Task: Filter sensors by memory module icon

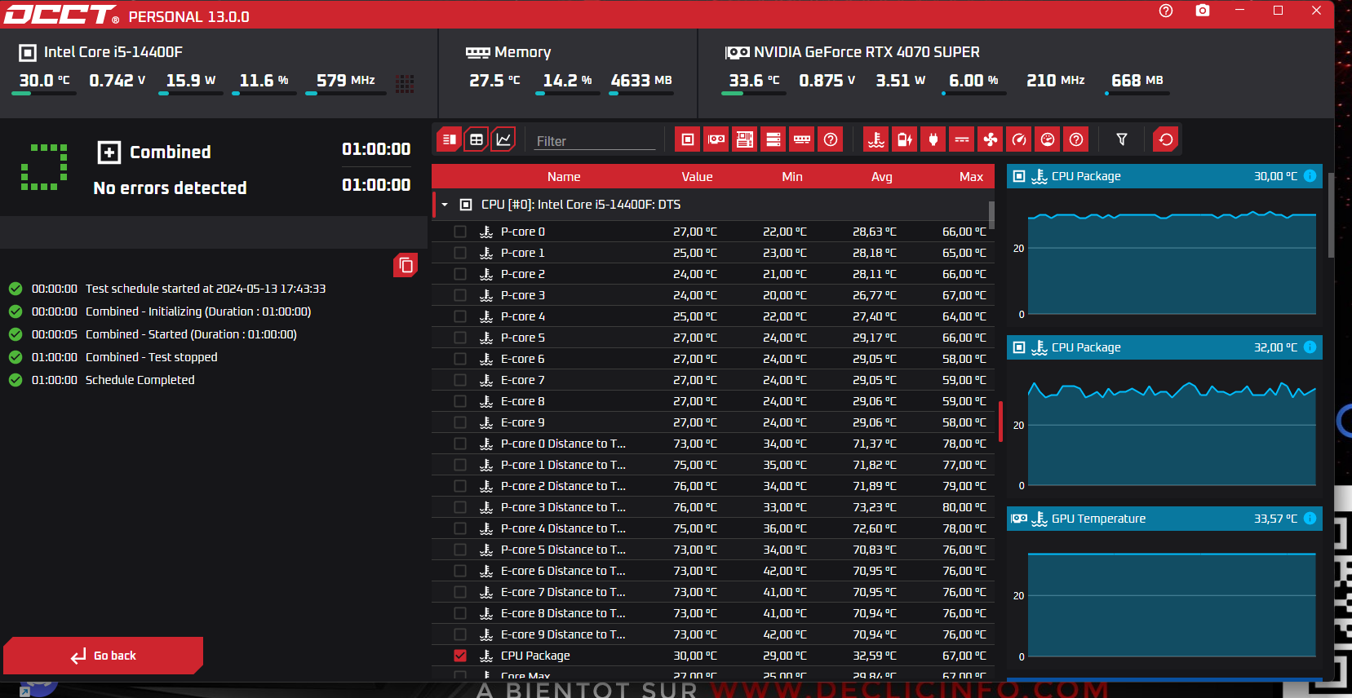Action: click(x=802, y=139)
